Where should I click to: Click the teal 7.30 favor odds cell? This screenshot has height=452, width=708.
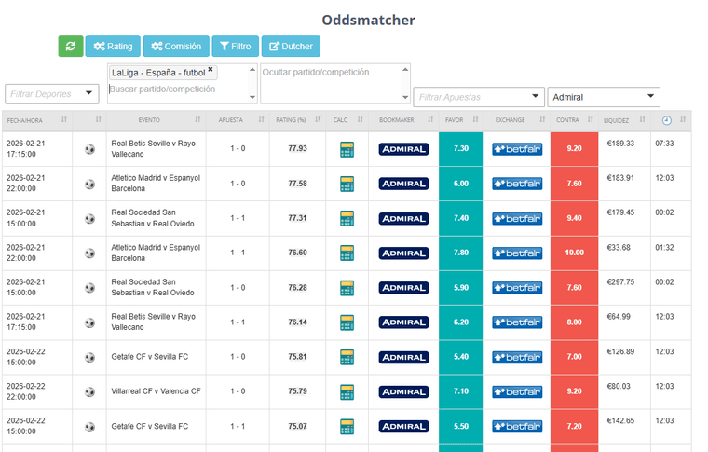(x=460, y=149)
